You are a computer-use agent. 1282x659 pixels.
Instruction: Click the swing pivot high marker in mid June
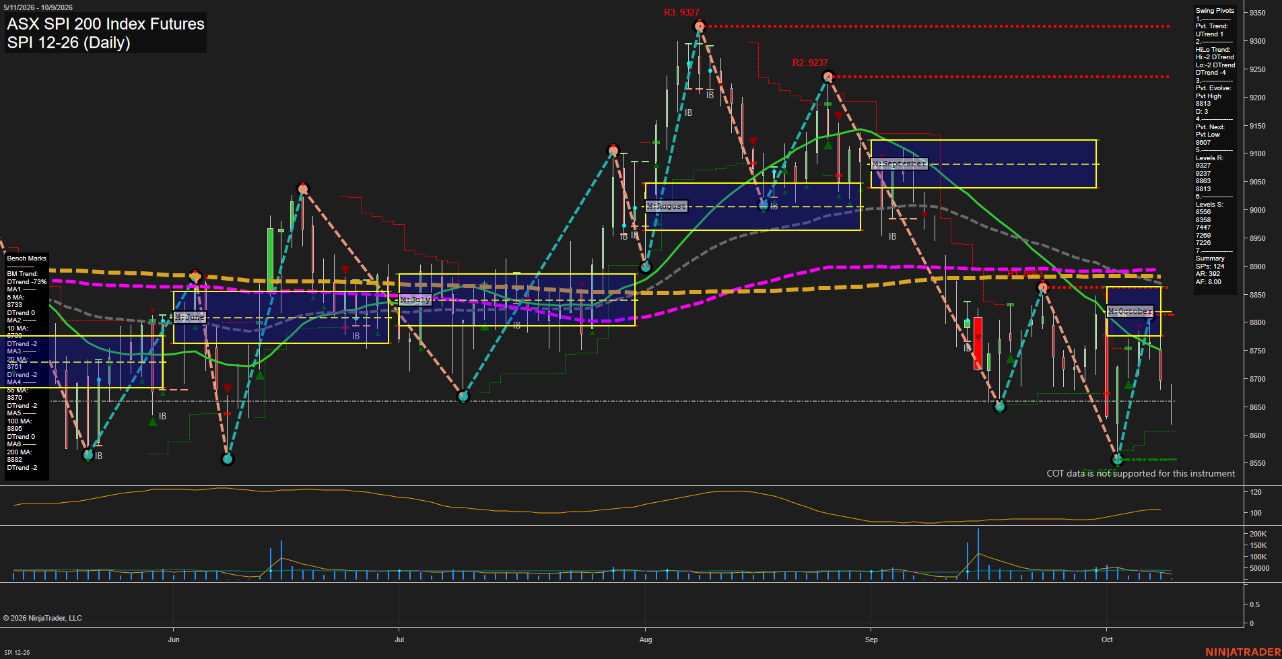tap(302, 188)
